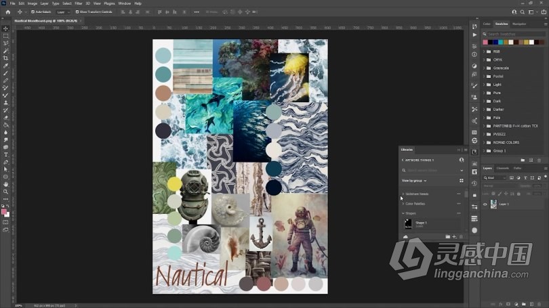
Task: Click the Libraries collaborator invite icon
Action: (462, 160)
